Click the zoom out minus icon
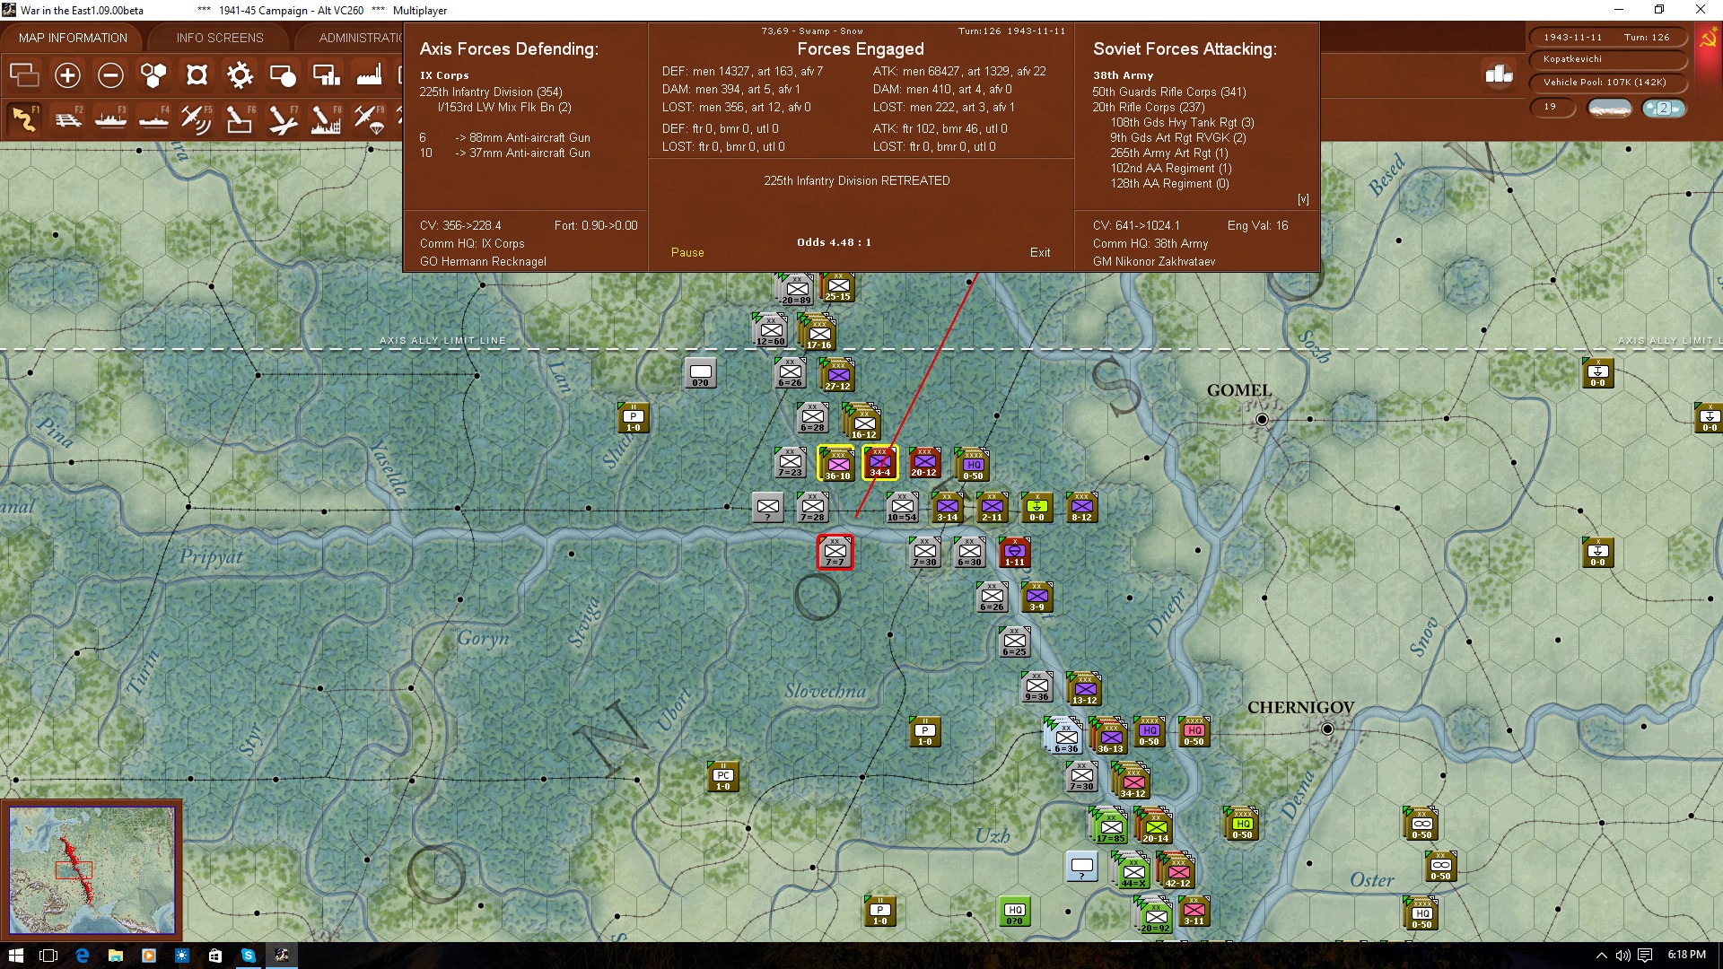The width and height of the screenshot is (1723, 969). tap(110, 75)
